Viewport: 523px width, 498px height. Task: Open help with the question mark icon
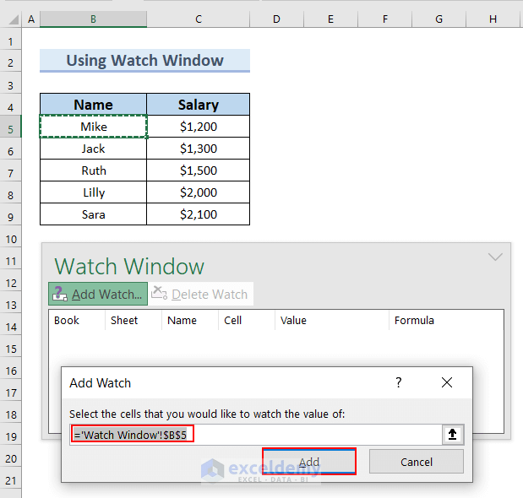tap(398, 382)
